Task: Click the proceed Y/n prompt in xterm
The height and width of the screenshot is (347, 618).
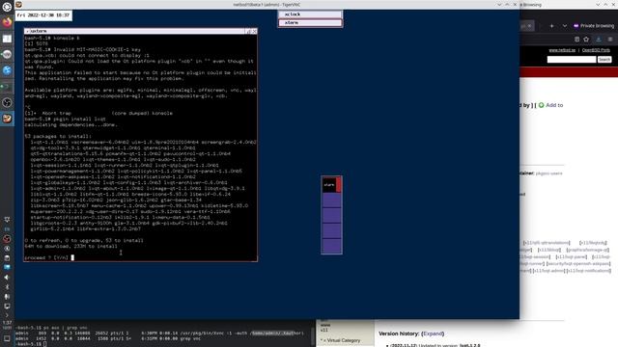Action: point(46,257)
